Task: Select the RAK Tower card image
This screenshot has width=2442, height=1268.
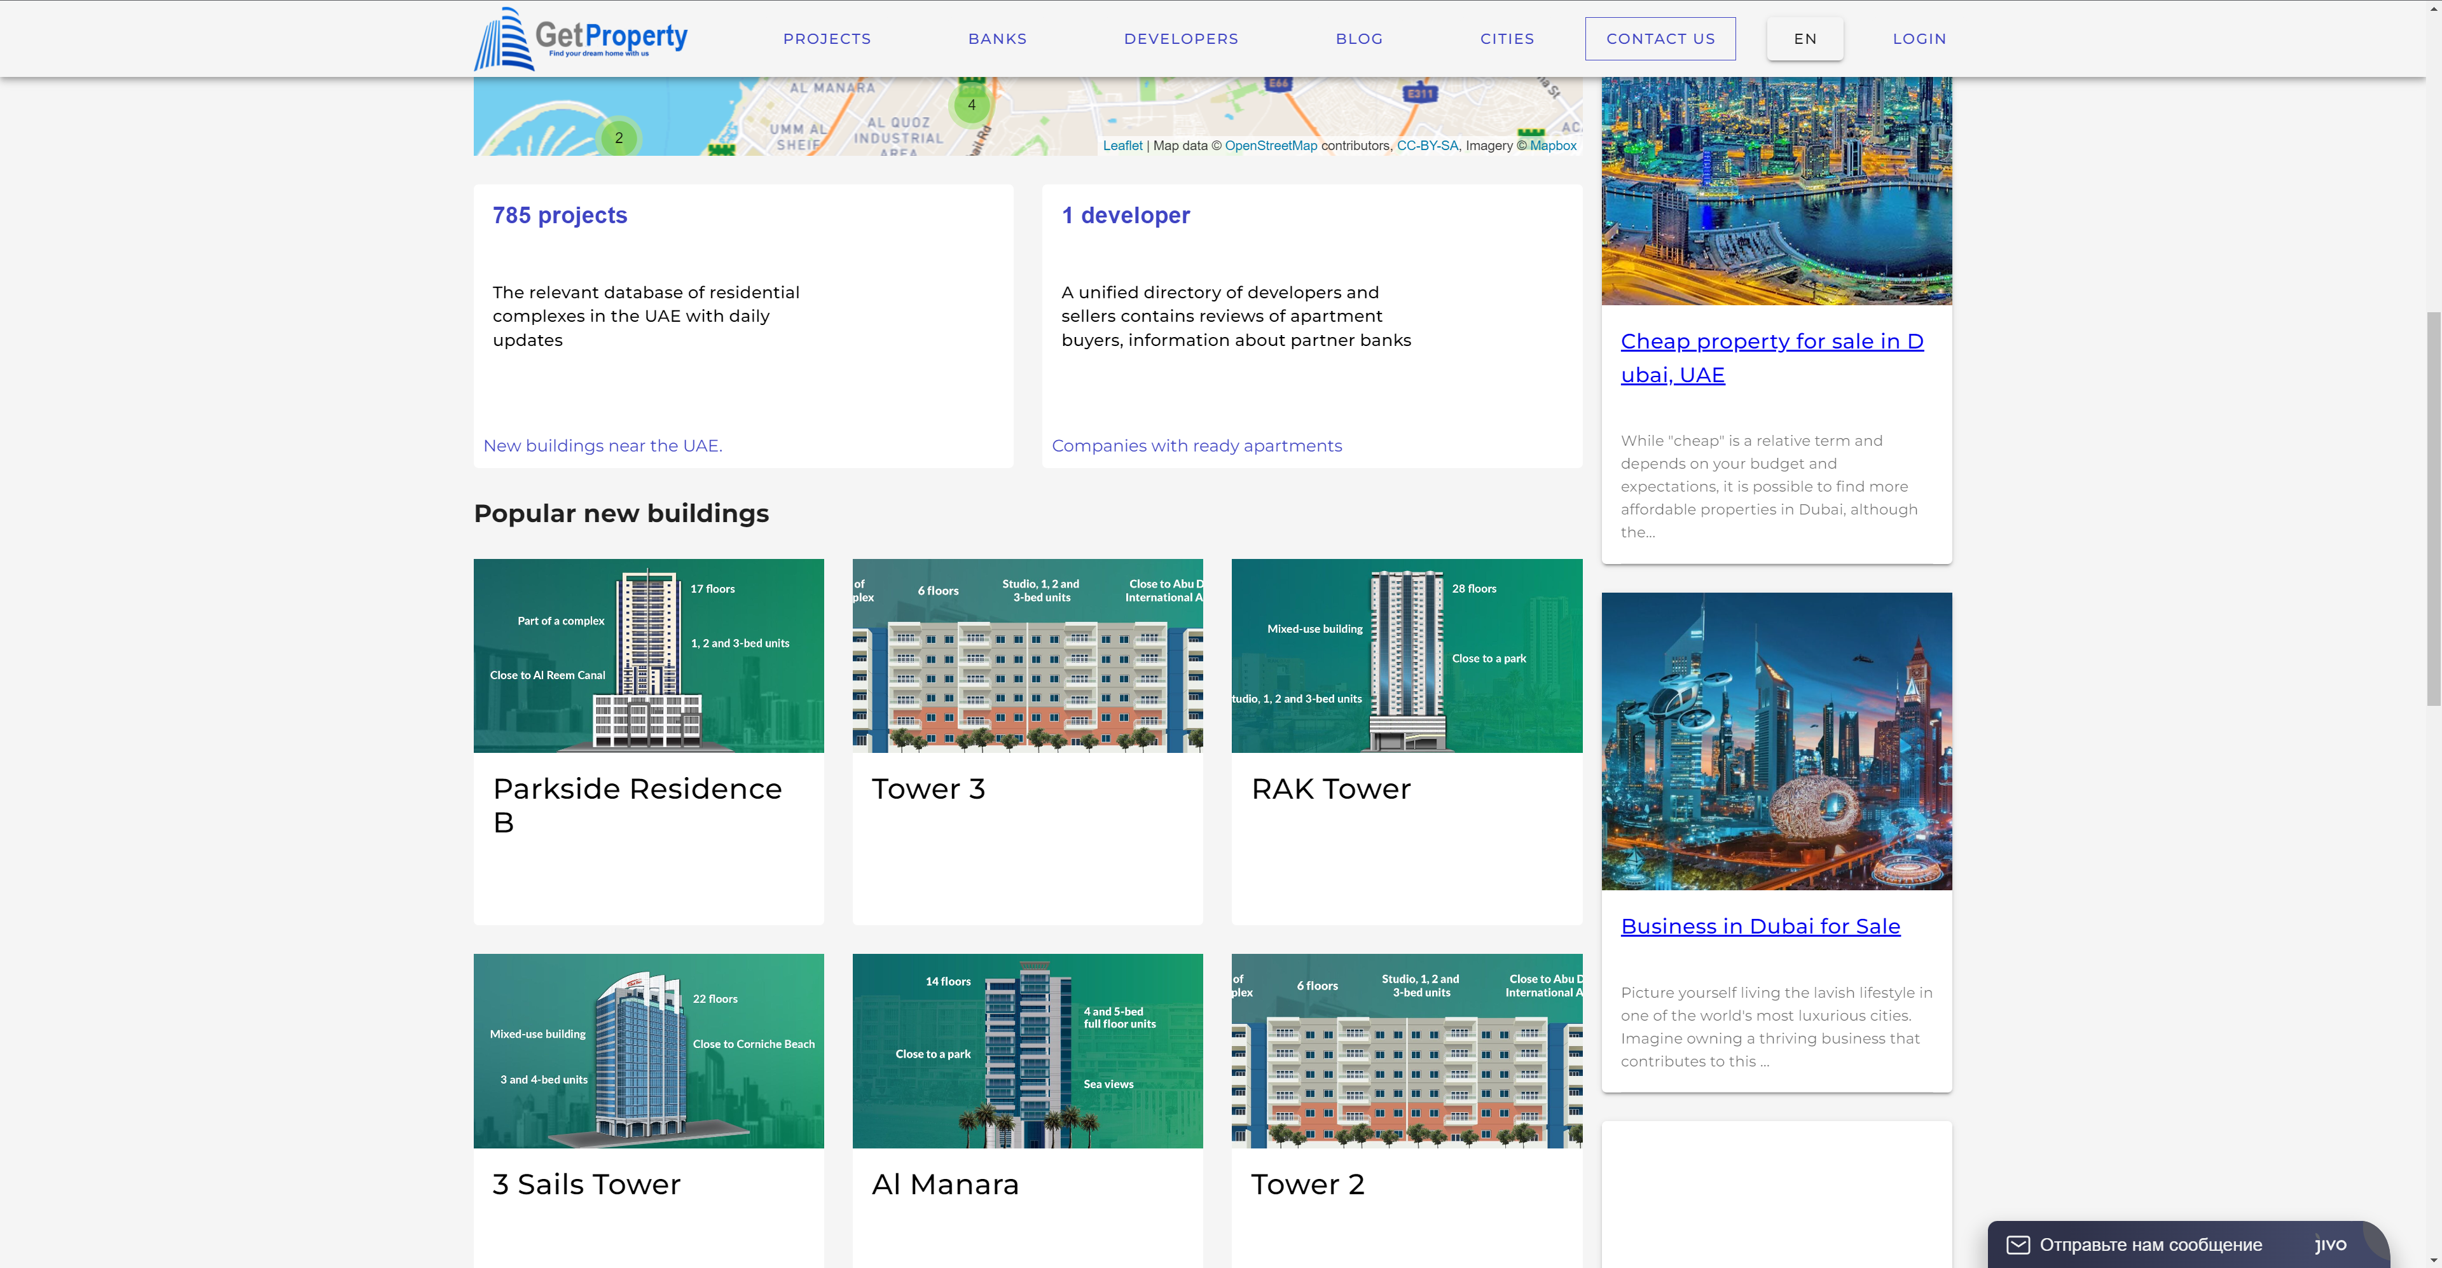Action: [x=1406, y=656]
